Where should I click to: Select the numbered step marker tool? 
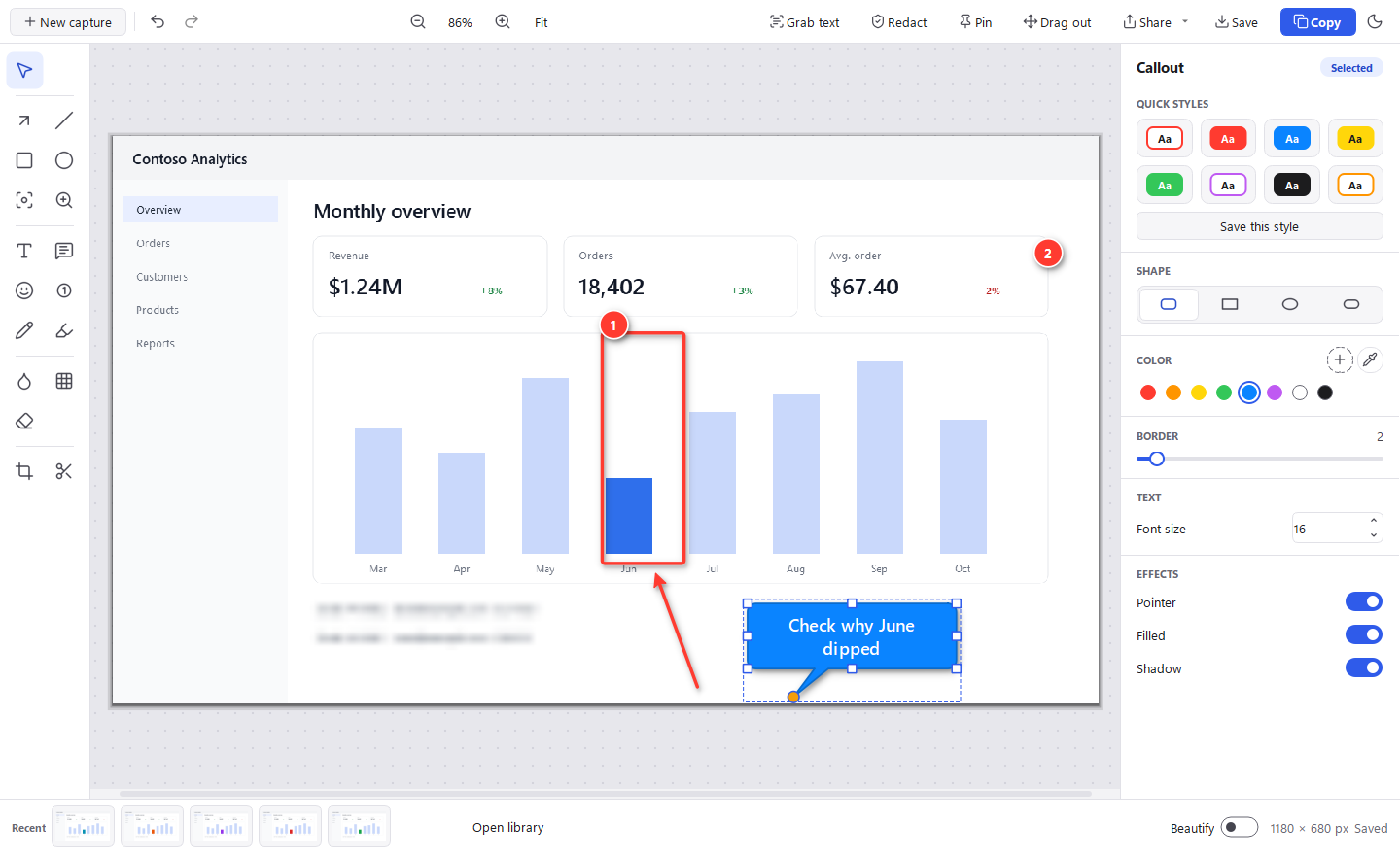pyautogui.click(x=64, y=291)
